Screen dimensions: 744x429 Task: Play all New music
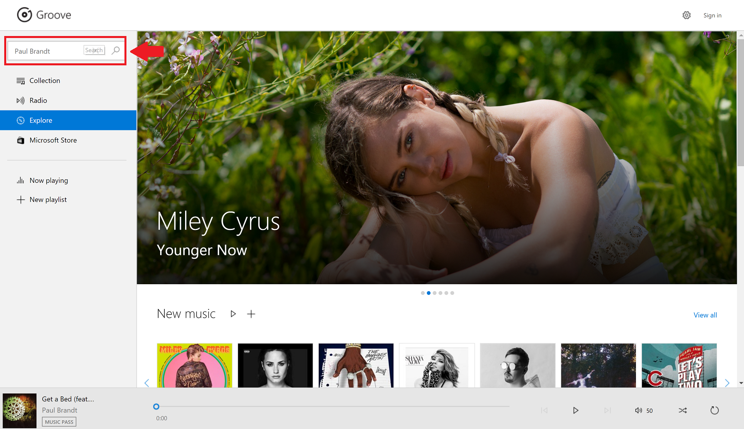(233, 314)
